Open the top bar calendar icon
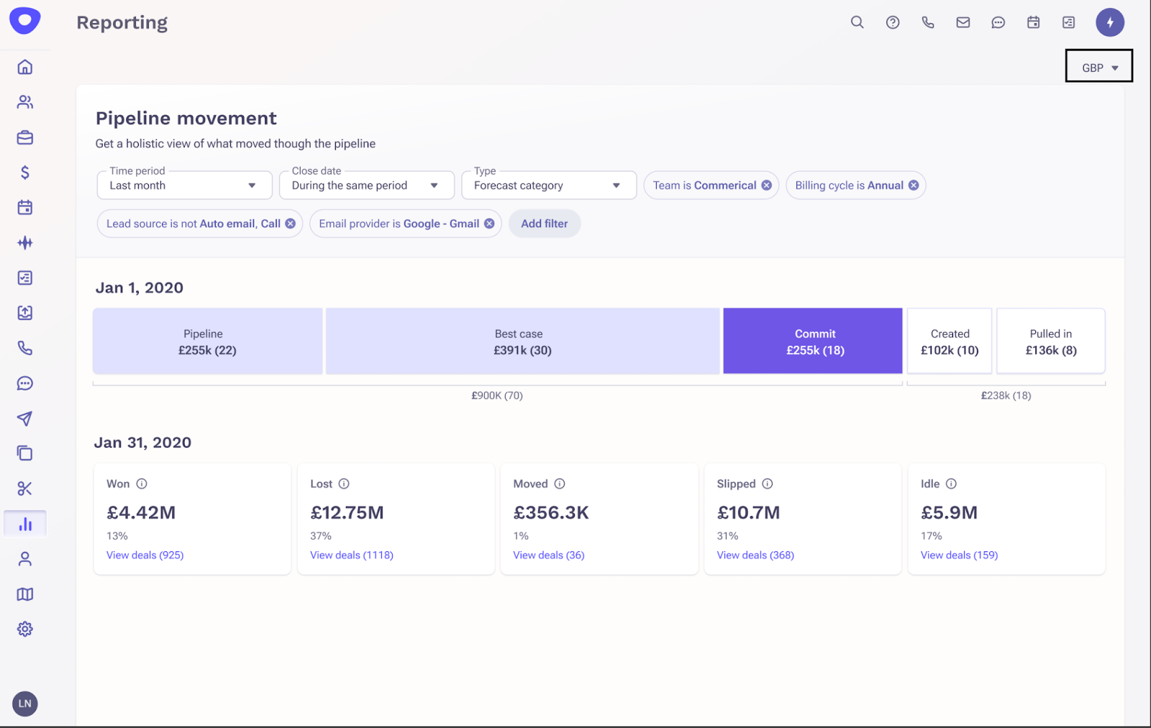 [x=1034, y=22]
